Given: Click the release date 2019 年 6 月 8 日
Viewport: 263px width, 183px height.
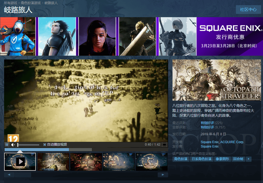Looking at the screenshot, I should [x=213, y=134].
